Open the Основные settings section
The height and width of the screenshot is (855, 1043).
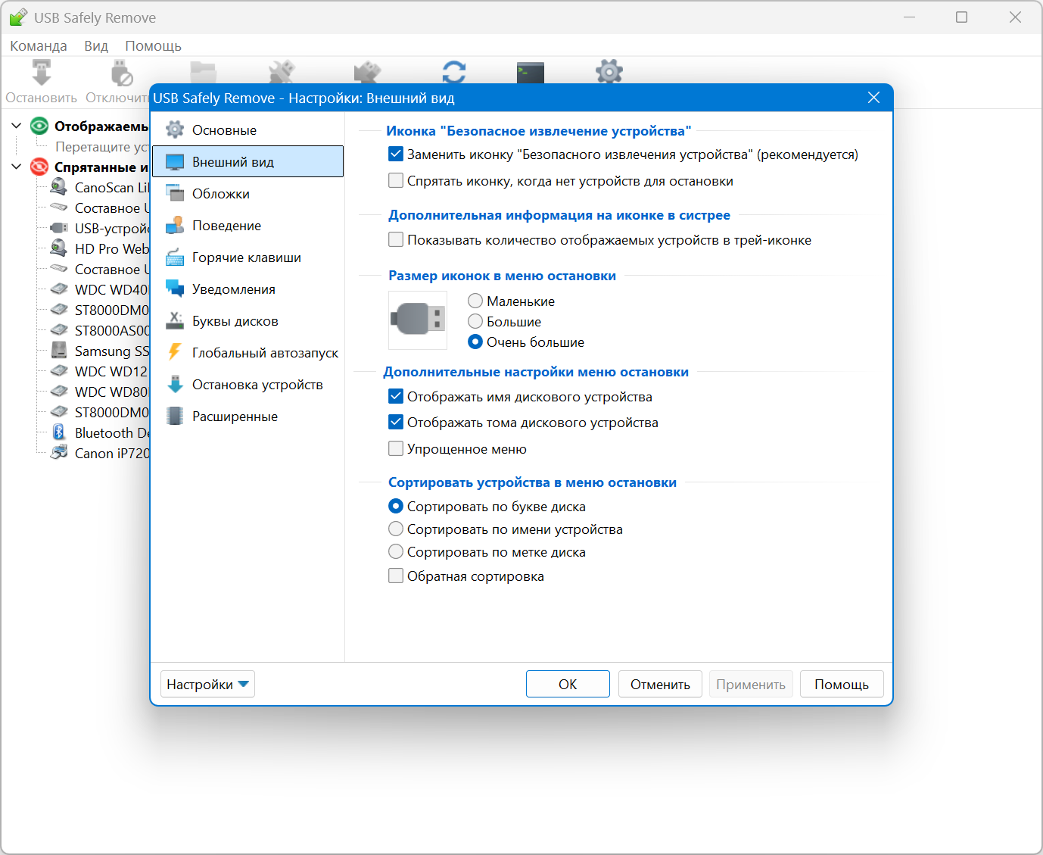point(248,130)
